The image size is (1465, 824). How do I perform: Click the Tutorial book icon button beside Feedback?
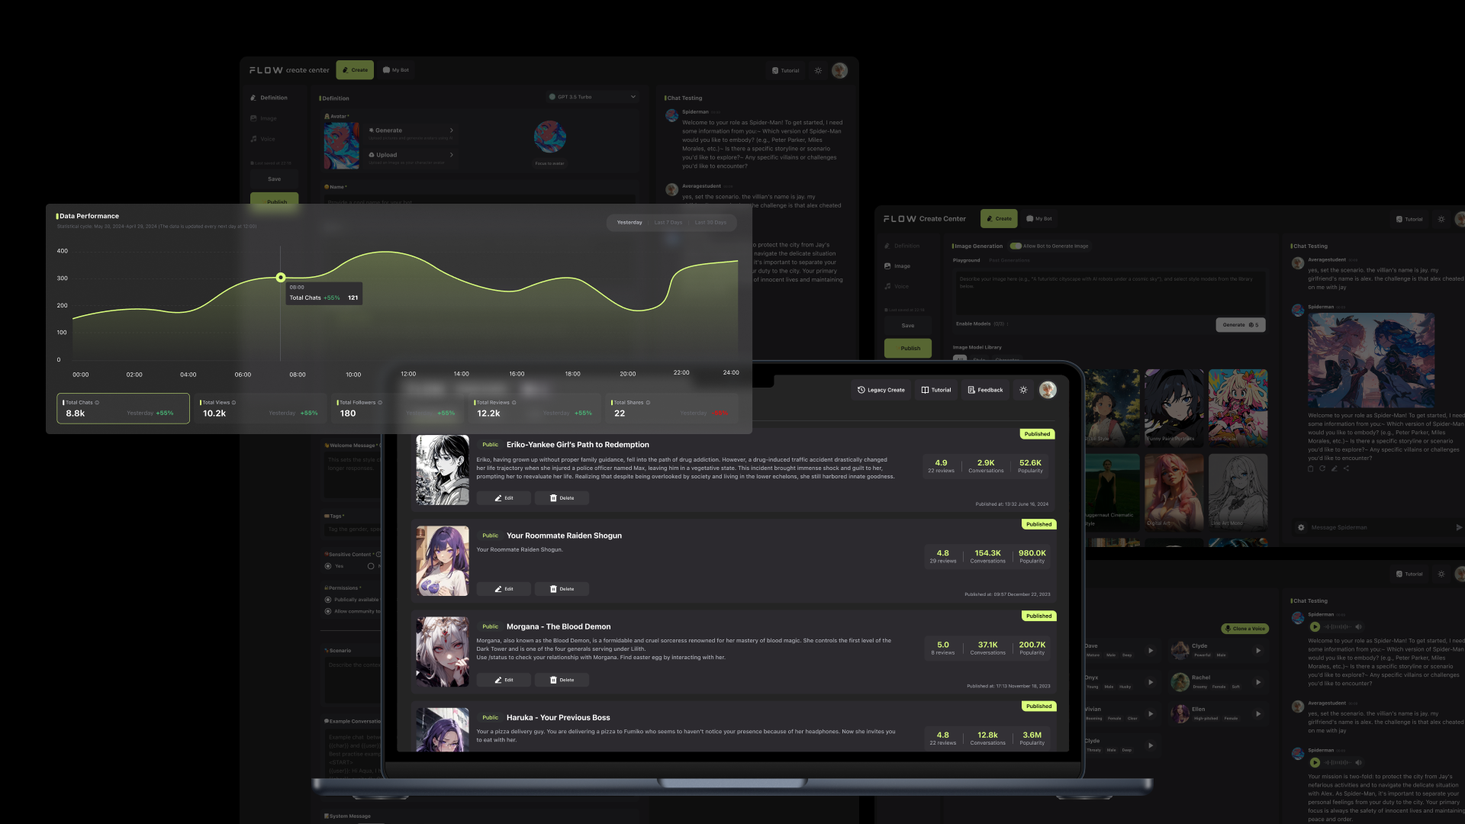935,390
